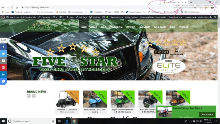
Task: Click Edit with WPBakery Page Builder
Action: pyautogui.click(x=153, y=17)
